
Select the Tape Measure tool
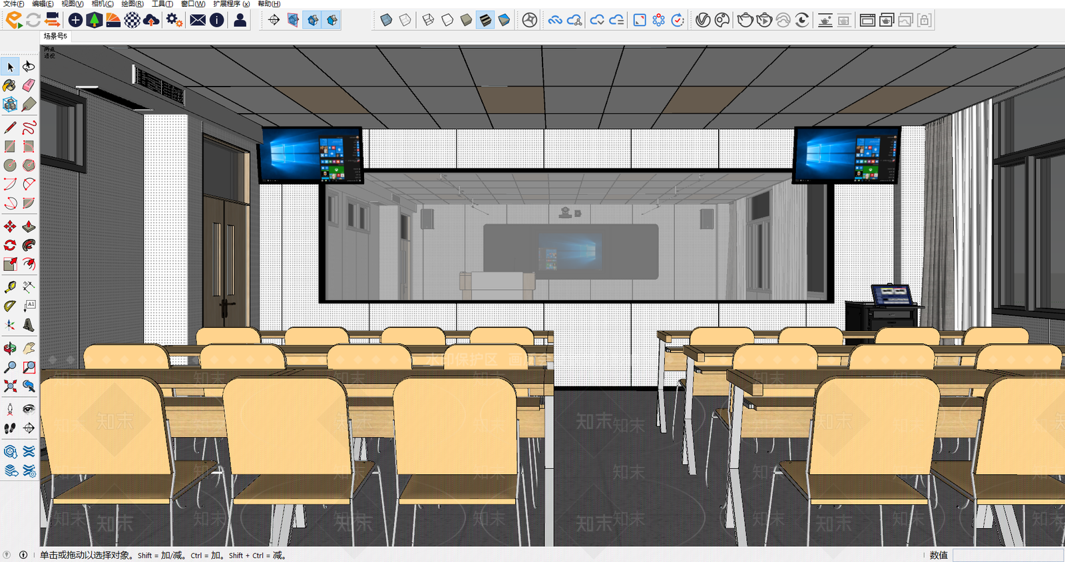(x=10, y=287)
